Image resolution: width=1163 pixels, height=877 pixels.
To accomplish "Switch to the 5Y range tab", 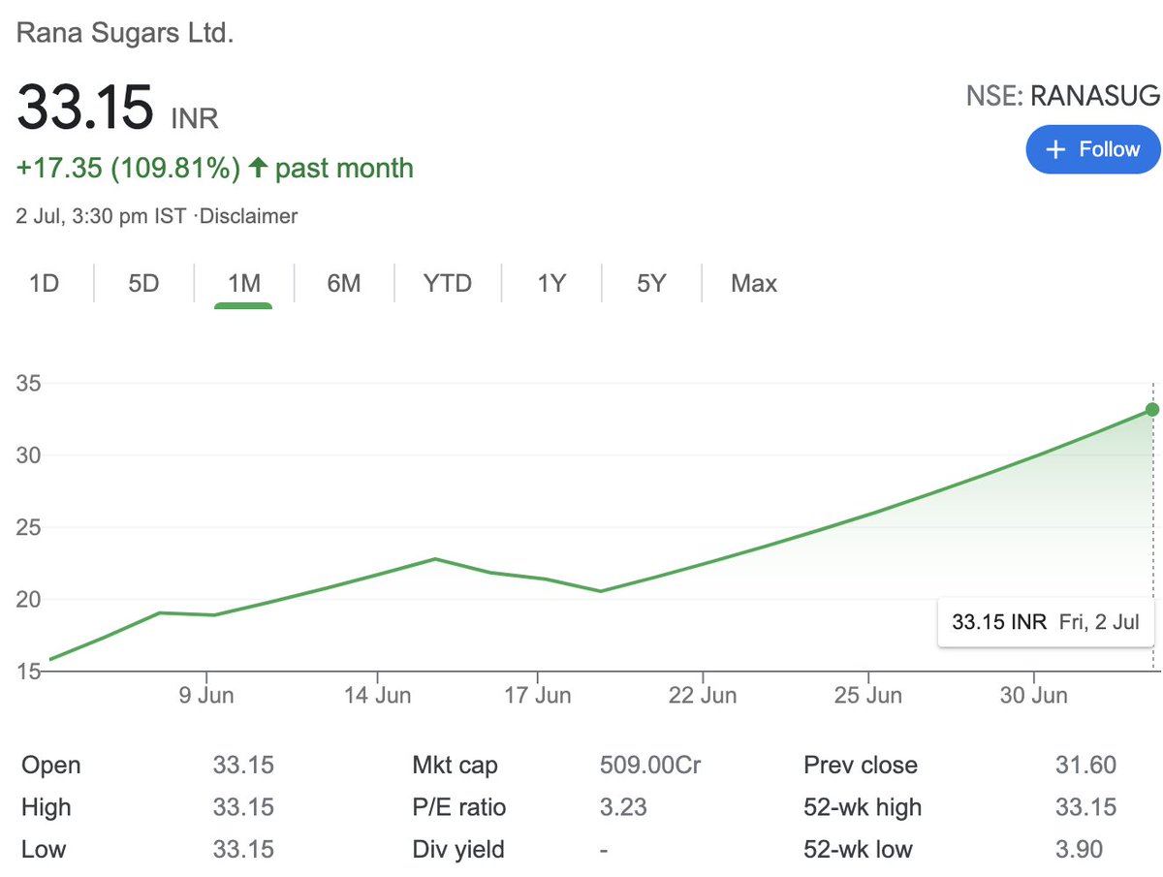I will [x=651, y=284].
